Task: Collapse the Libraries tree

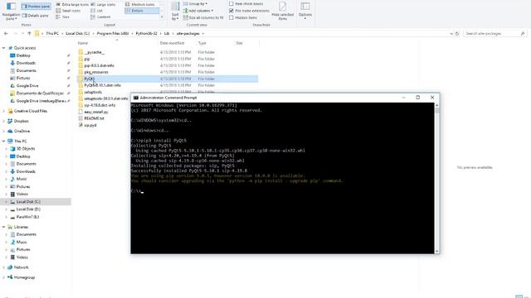Action: pos(3,227)
